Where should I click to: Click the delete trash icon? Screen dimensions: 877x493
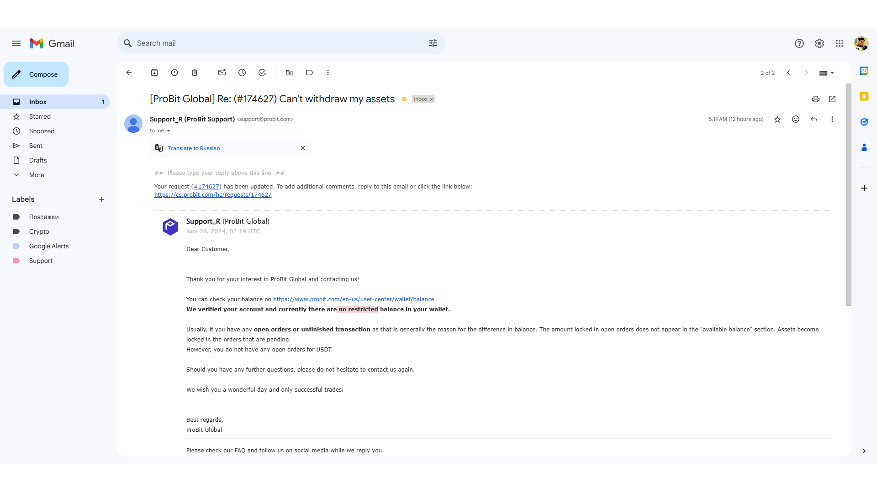[194, 73]
